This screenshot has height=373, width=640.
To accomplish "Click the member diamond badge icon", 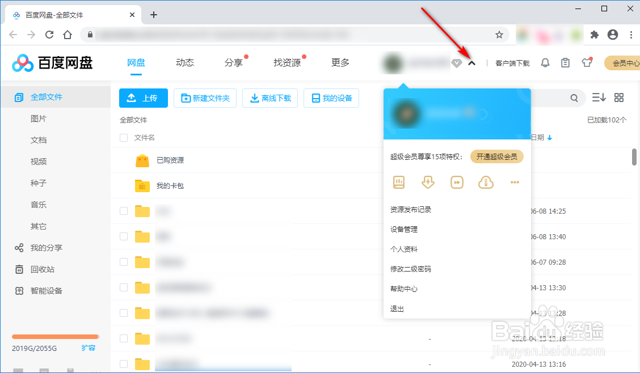I will pos(456,63).
